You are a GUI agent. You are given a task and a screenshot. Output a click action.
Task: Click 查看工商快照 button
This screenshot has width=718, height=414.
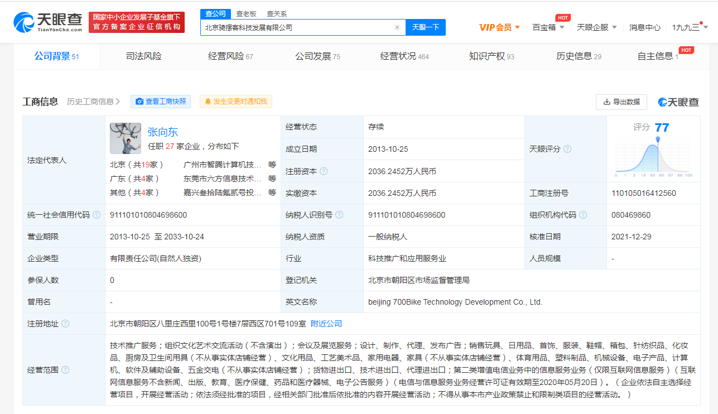(x=161, y=102)
